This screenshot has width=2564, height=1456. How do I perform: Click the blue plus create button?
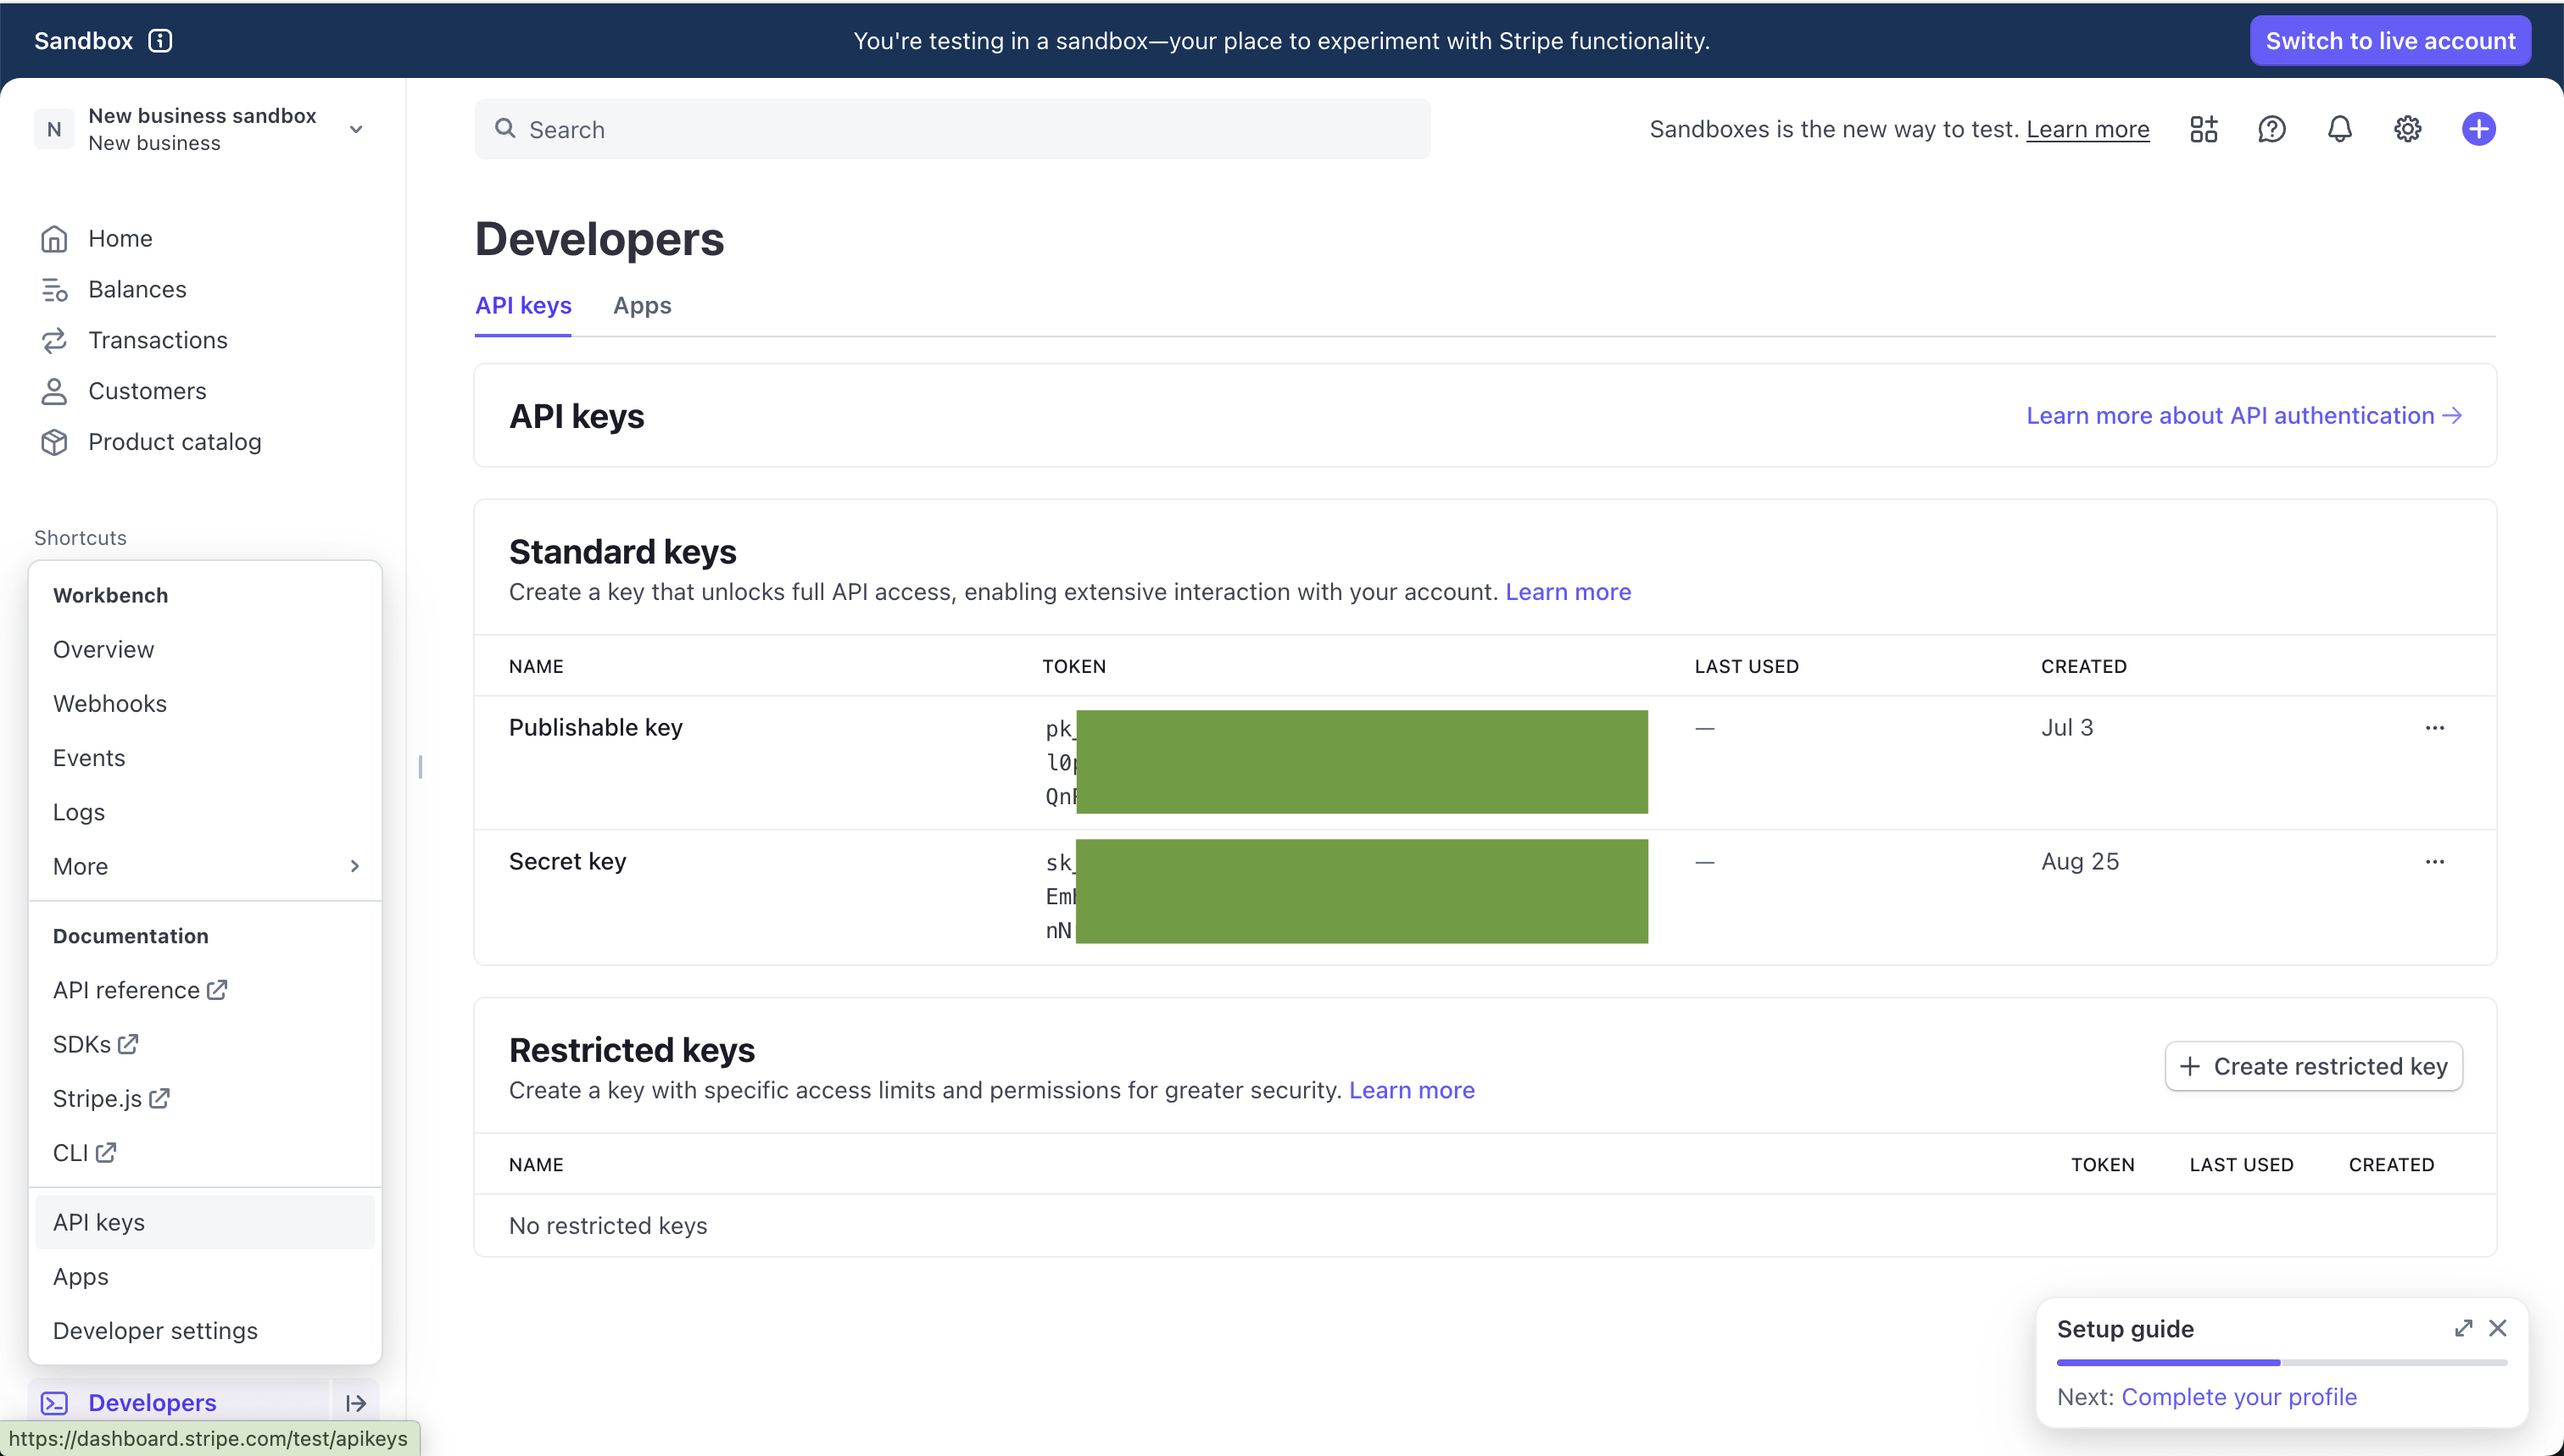coord(2478,129)
